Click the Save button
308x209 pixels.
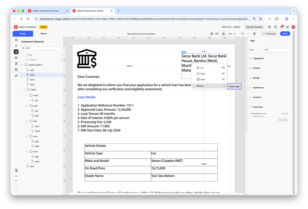[x=285, y=34]
